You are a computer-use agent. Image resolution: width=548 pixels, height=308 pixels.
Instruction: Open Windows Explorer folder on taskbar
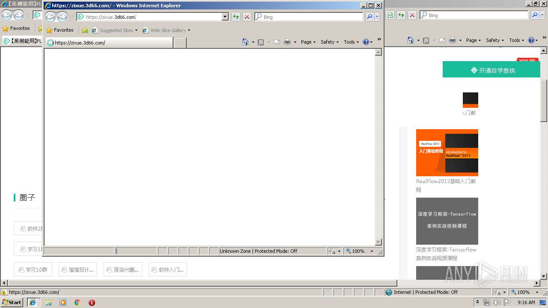coord(48,302)
